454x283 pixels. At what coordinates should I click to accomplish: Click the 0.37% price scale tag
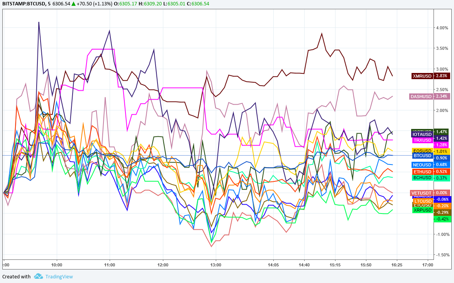442,178
